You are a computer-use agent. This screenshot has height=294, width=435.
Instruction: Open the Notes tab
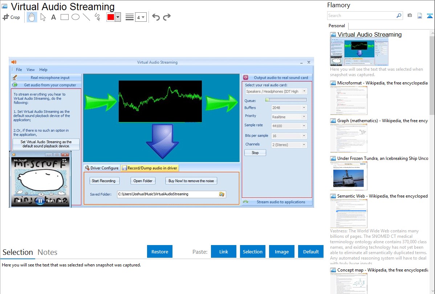(48, 252)
